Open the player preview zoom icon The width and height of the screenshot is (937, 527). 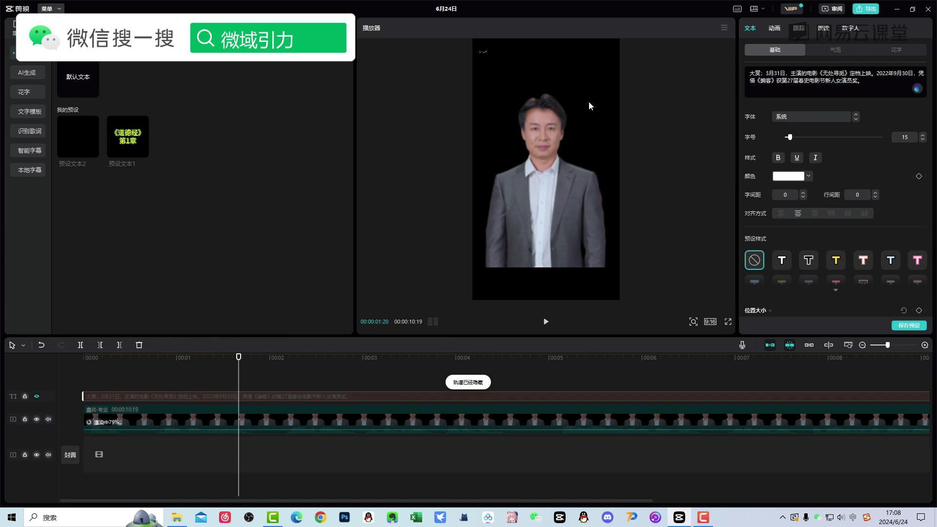693,322
